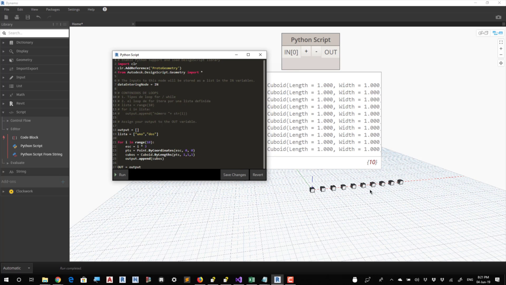Image resolution: width=506 pixels, height=285 pixels.
Task: Save the current Dynamo file
Action: [x=27, y=17]
